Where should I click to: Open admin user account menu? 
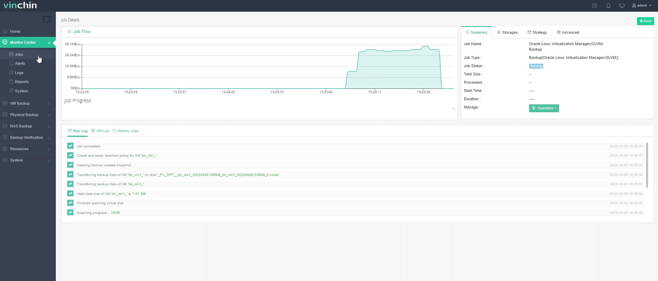tap(642, 6)
